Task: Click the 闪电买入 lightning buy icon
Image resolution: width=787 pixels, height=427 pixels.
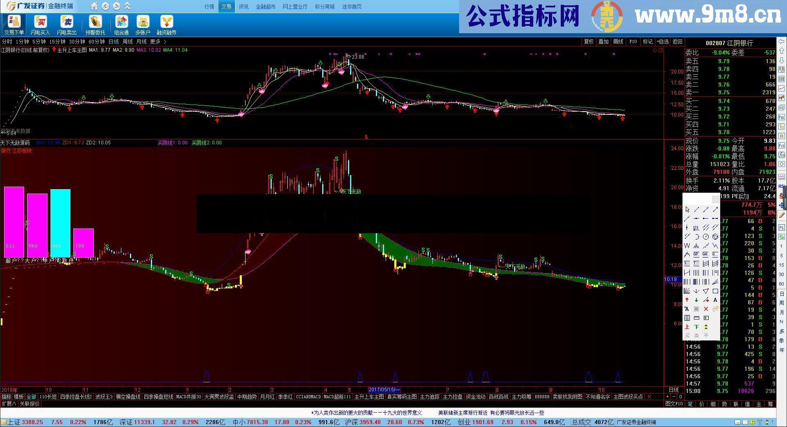Action: pyautogui.click(x=40, y=25)
